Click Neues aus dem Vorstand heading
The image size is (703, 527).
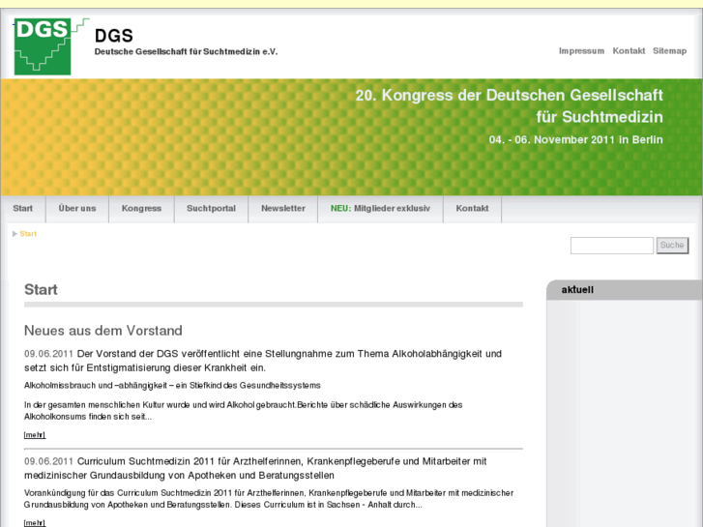103,331
